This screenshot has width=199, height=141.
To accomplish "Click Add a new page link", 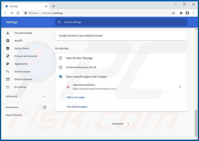I will point(76,97).
